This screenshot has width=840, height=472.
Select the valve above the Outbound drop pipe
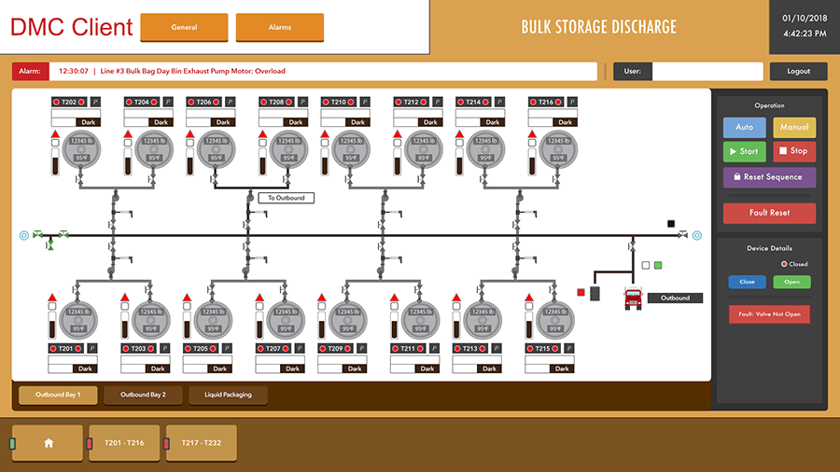point(632,246)
